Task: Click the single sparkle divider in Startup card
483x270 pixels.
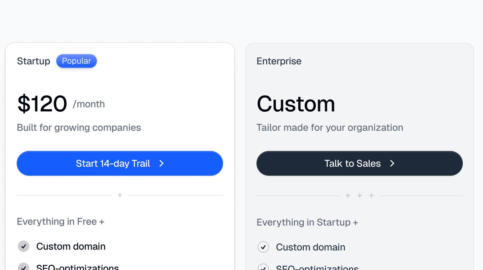Action: [x=120, y=195]
